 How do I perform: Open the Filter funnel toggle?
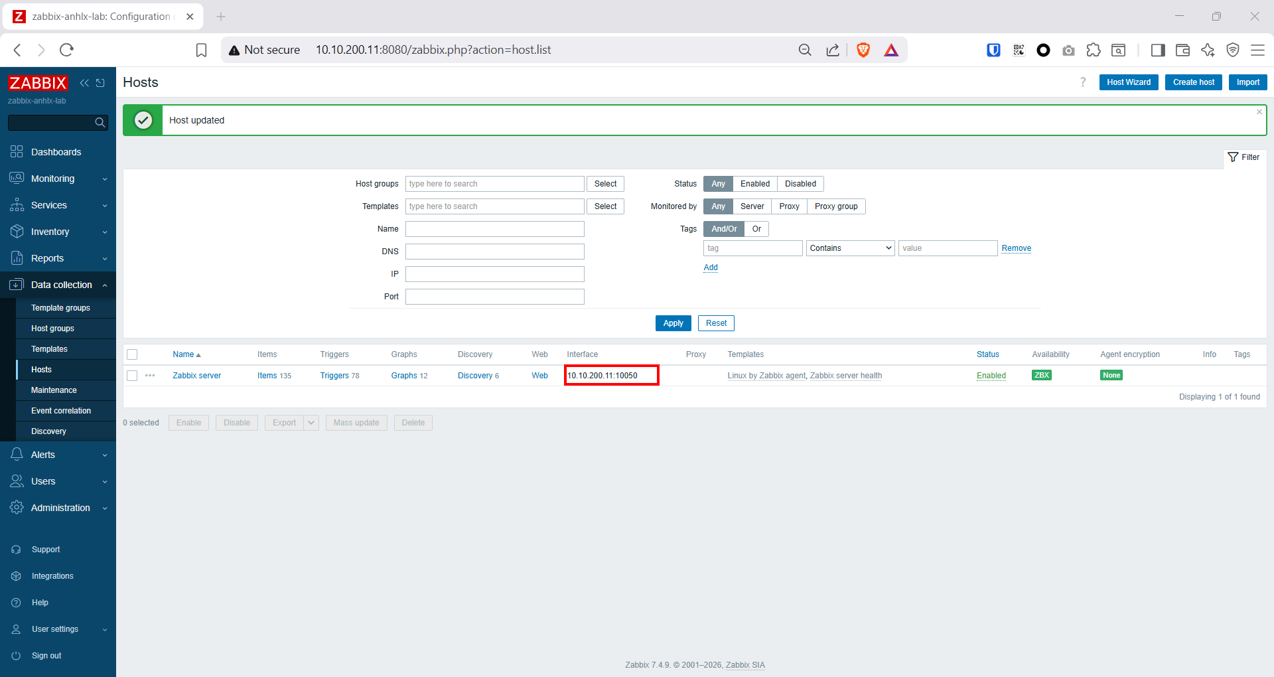1243,157
